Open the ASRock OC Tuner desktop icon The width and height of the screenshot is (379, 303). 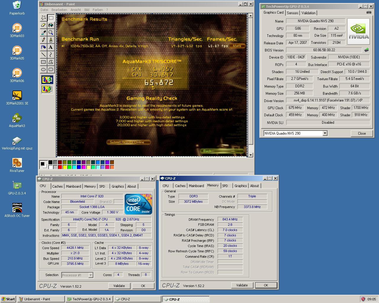coord(17,210)
